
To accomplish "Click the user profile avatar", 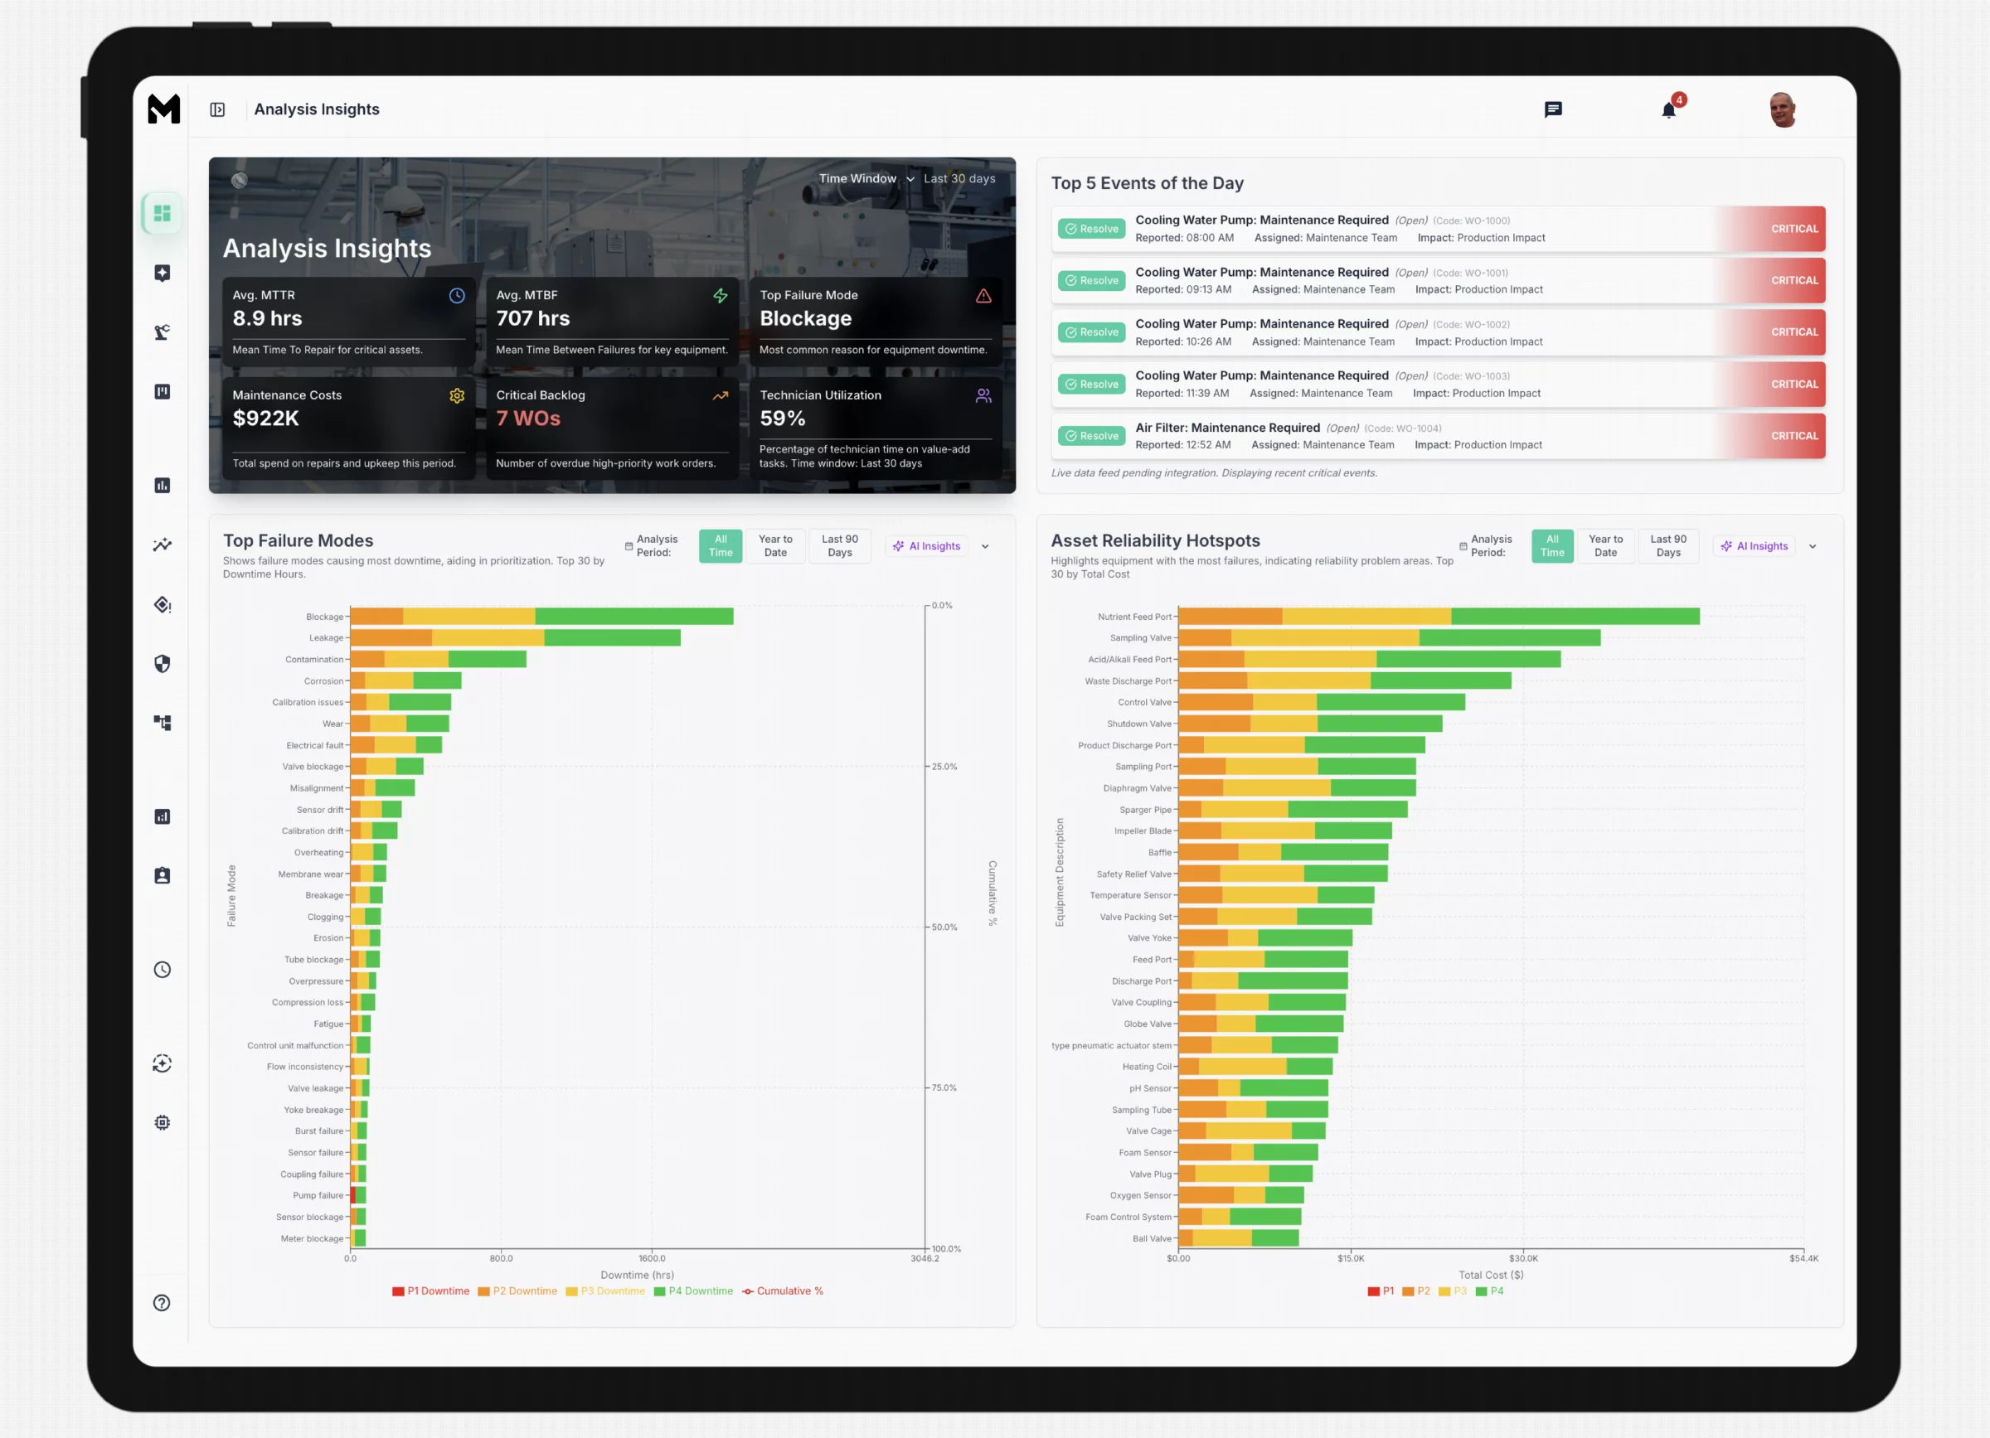I will coord(1782,109).
